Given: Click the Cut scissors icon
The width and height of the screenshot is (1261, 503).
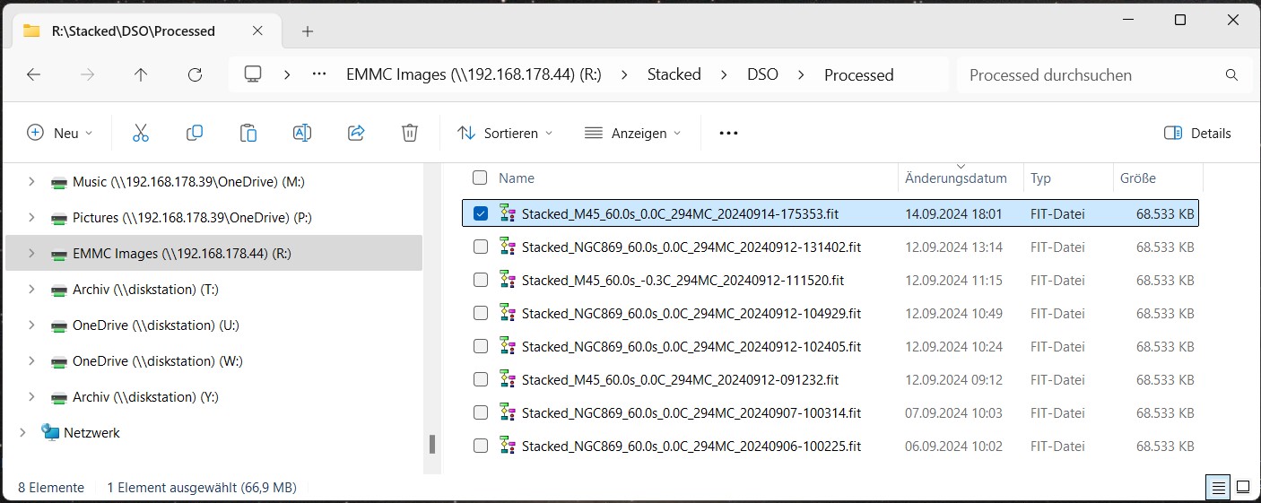Looking at the screenshot, I should (x=140, y=133).
